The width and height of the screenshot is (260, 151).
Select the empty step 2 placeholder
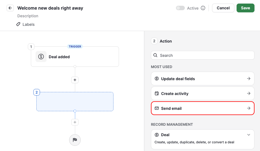tap(75, 101)
